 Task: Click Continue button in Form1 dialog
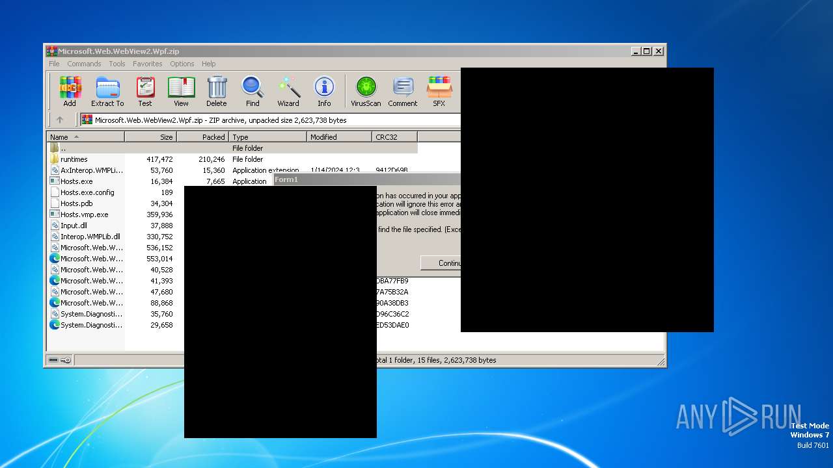441,263
